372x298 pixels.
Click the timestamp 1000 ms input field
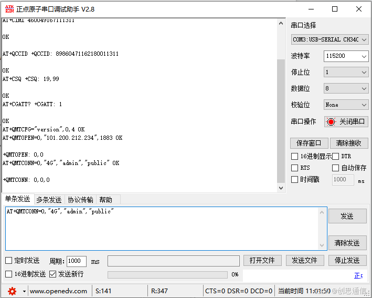coord(343,180)
